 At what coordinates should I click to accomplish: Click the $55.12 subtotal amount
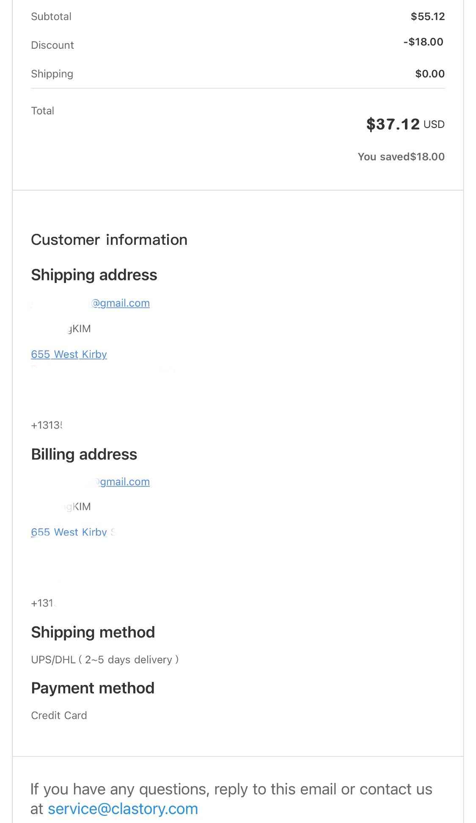(427, 17)
